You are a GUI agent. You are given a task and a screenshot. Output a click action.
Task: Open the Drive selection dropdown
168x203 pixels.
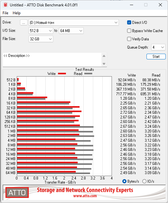click(74, 23)
